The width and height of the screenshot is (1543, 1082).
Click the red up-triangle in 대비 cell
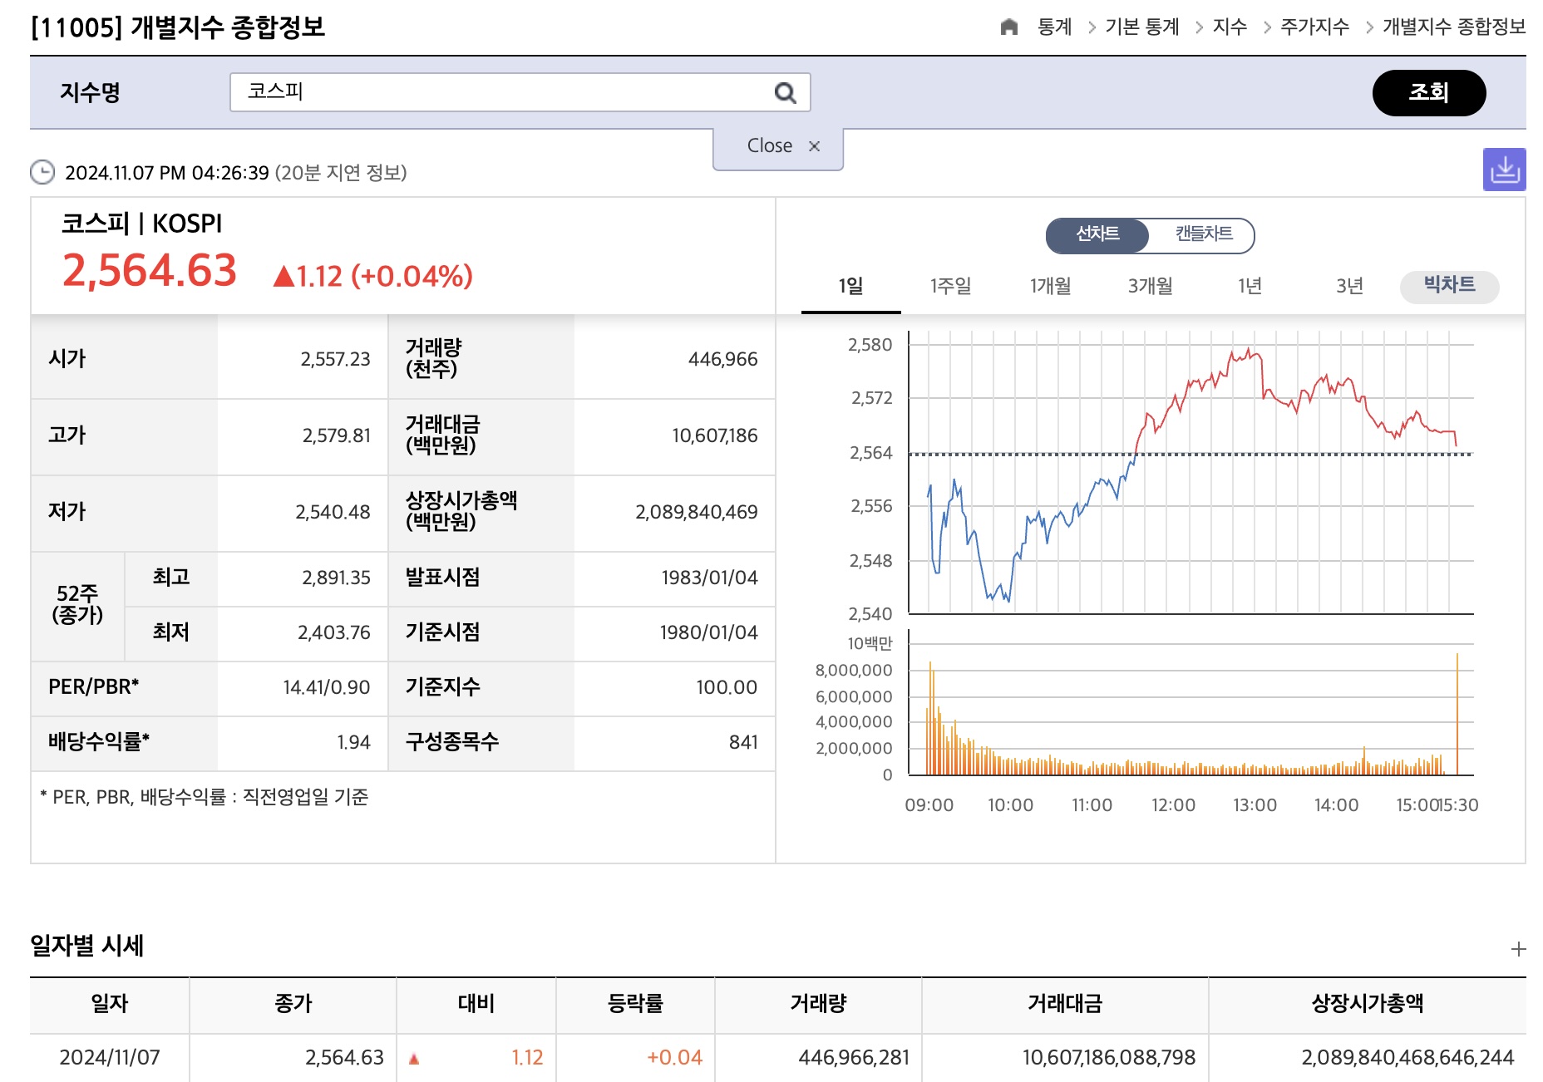click(414, 1059)
